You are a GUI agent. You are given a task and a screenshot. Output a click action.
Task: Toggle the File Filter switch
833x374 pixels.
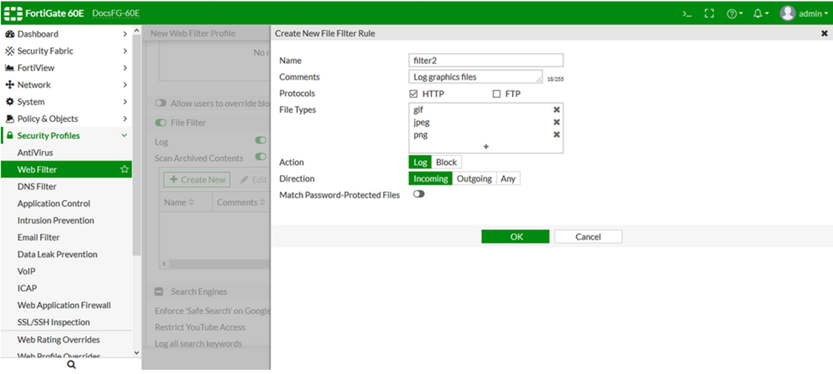pos(160,123)
